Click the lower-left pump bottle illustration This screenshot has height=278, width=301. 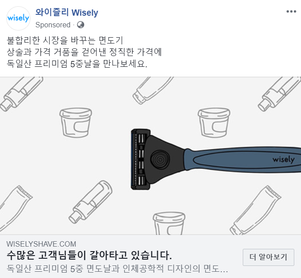90,202
